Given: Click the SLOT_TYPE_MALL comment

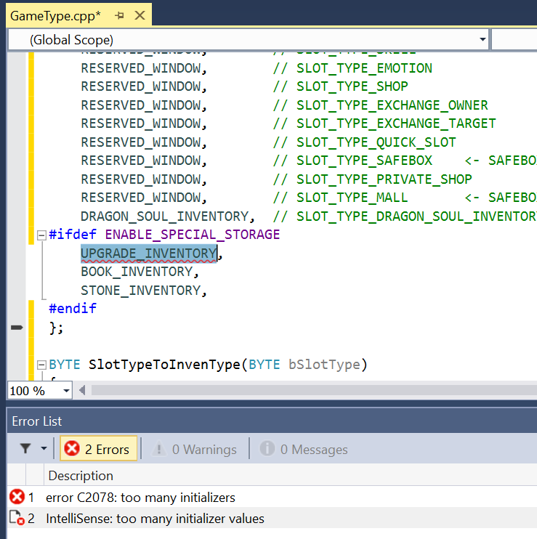Looking at the screenshot, I should coord(341,198).
